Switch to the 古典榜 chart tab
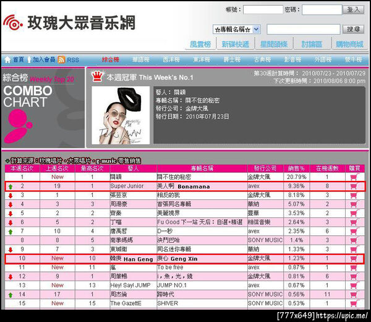 (x=262, y=59)
